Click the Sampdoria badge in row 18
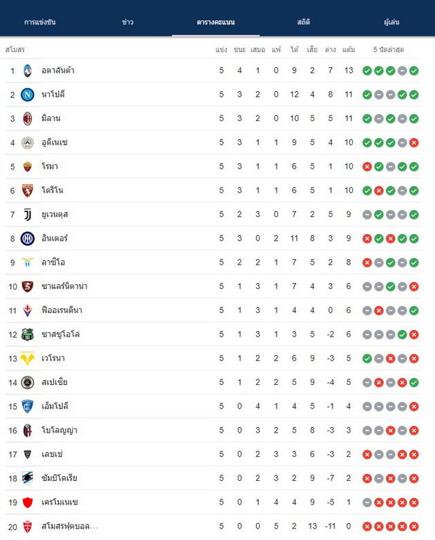Screen dimensions: 435x540 pyautogui.click(x=28, y=478)
